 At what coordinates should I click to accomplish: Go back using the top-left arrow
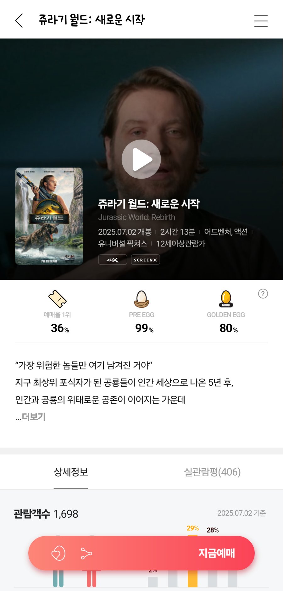pyautogui.click(x=19, y=20)
